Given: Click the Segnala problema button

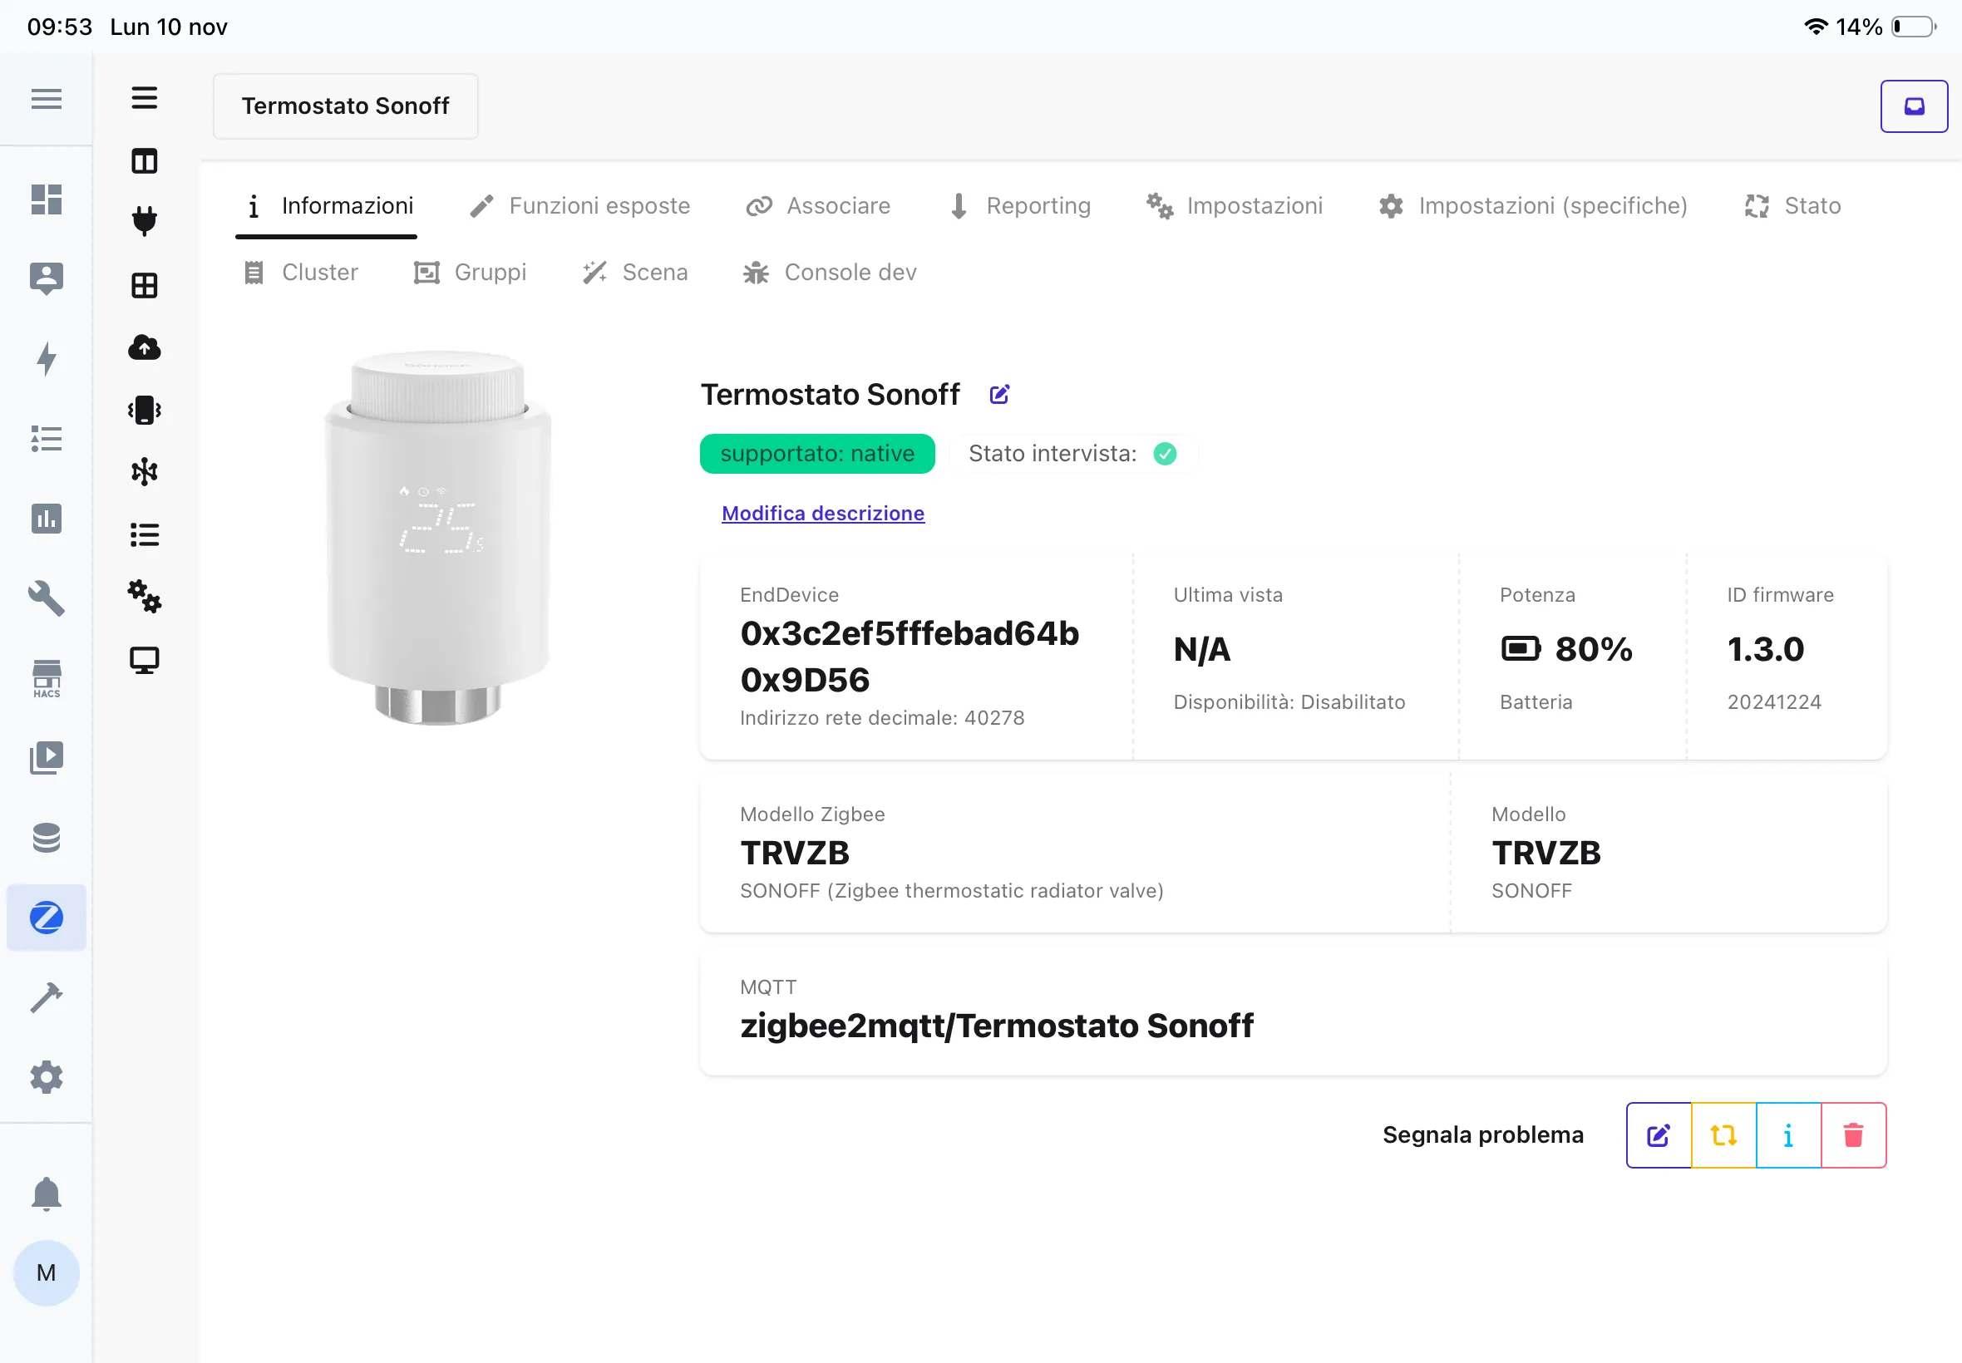Looking at the screenshot, I should pyautogui.click(x=1484, y=1134).
